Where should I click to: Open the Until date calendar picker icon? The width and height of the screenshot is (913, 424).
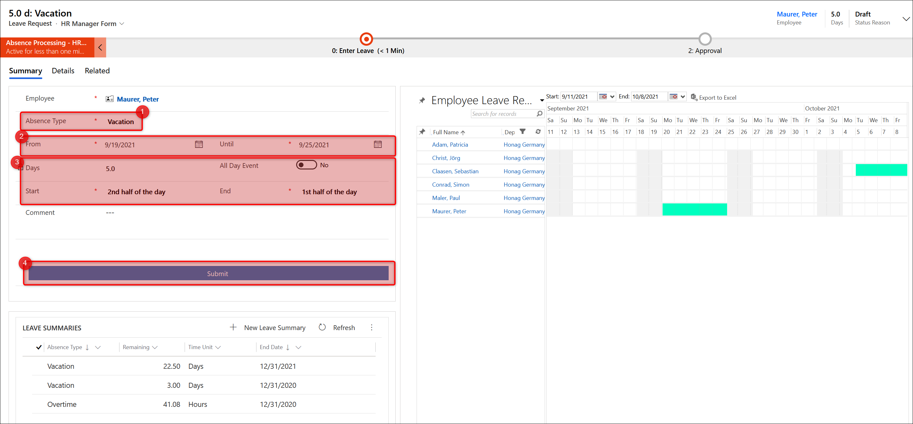coord(378,144)
